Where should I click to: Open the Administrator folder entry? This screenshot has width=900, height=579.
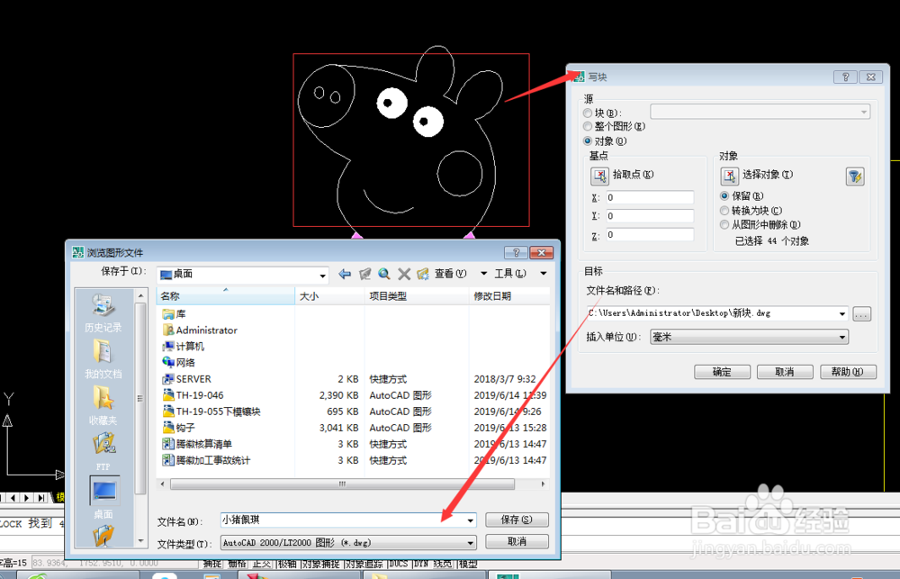(x=200, y=330)
